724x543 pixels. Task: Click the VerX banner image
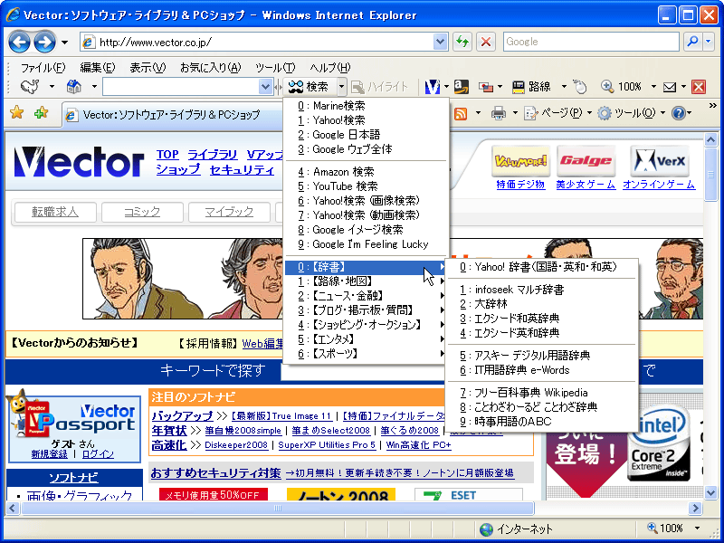click(659, 161)
